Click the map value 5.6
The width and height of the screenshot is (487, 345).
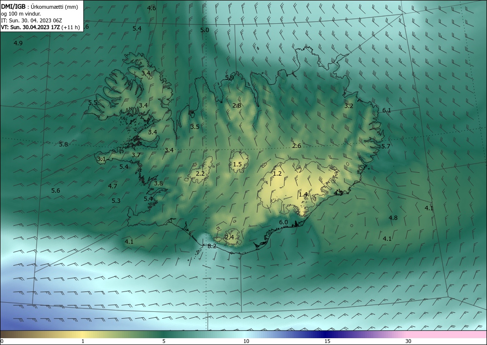[x=56, y=190]
